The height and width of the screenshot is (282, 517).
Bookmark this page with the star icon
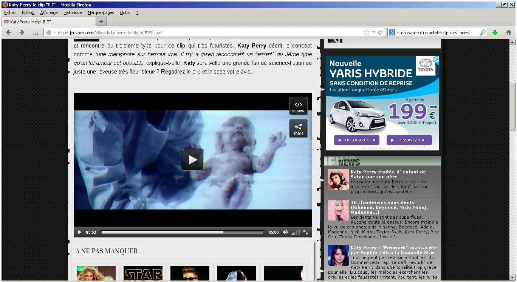366,33
